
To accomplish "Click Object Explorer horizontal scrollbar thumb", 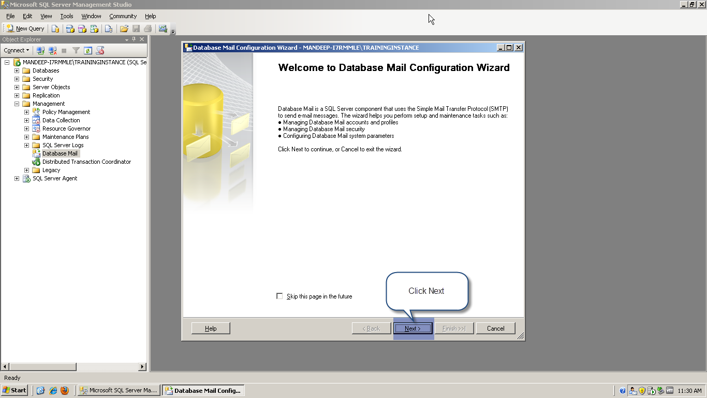I will tap(43, 367).
